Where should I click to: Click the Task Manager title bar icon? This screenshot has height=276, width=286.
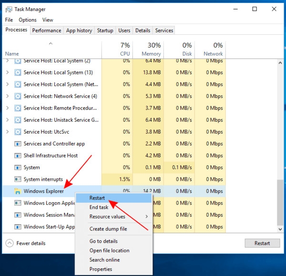coord(9,10)
